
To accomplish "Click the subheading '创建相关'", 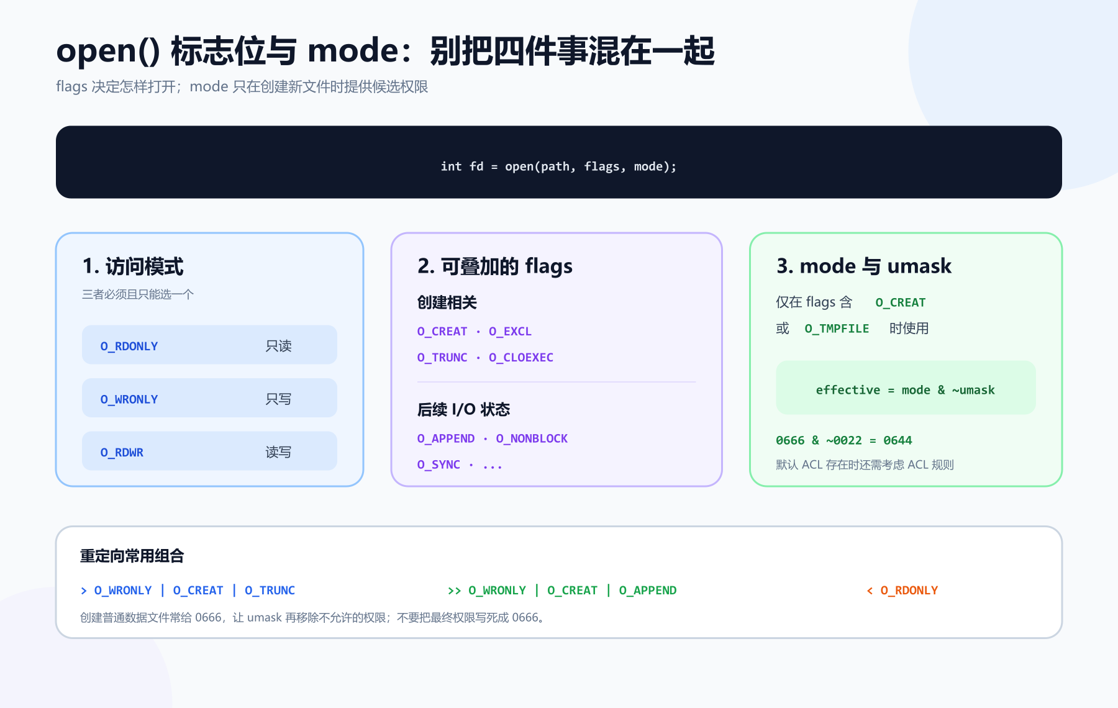I will 447,302.
